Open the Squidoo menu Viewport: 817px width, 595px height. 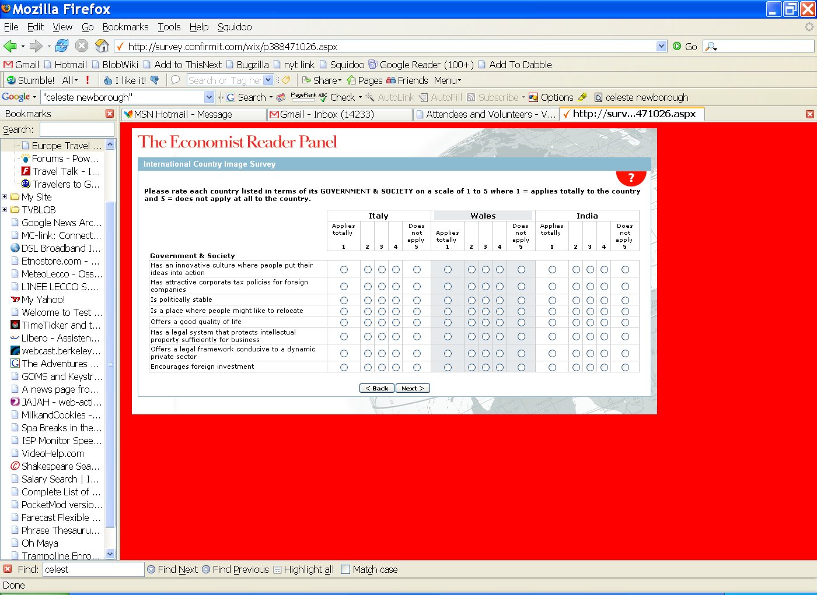click(x=235, y=27)
